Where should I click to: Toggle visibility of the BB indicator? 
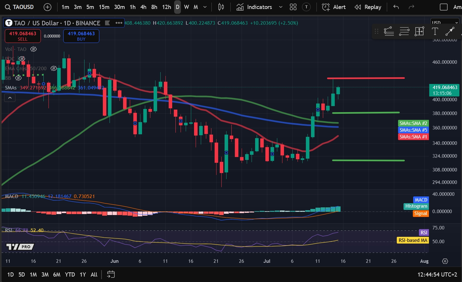coord(19,78)
